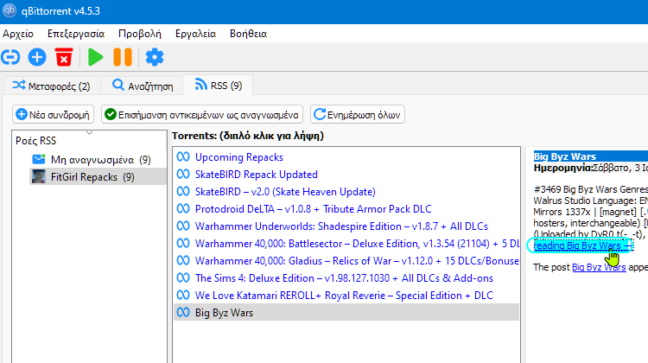The width and height of the screenshot is (648, 363).
Task: Switch to the Μεταφορές (2) tab
Action: click(52, 86)
